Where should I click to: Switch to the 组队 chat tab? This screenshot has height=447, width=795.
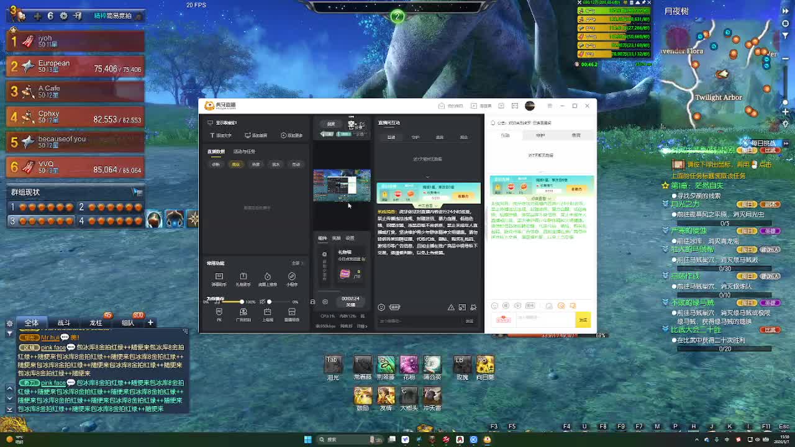pos(128,323)
